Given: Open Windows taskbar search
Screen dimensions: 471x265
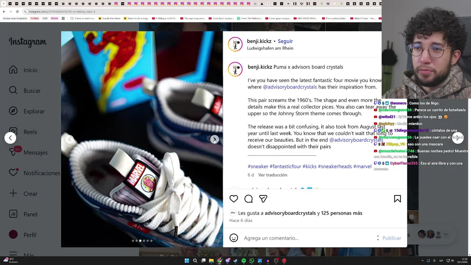Looking at the screenshot, I should point(195,261).
